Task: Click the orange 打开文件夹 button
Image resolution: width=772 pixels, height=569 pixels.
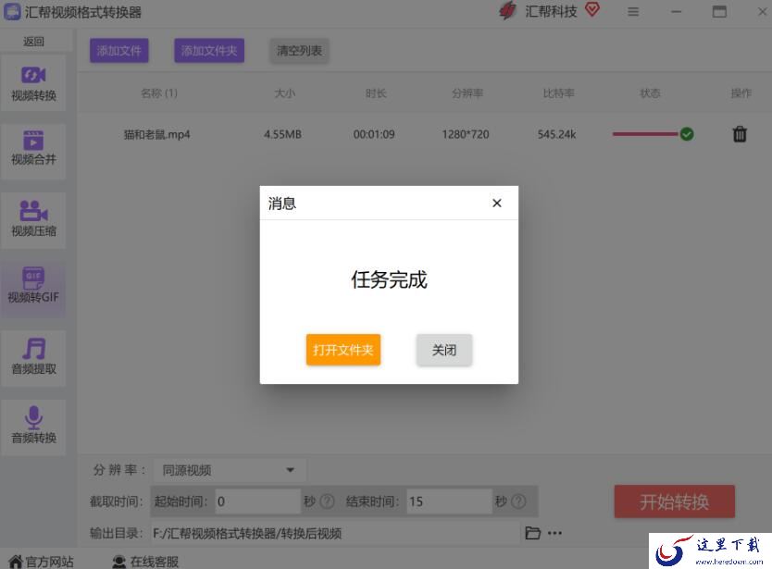Action: 343,350
